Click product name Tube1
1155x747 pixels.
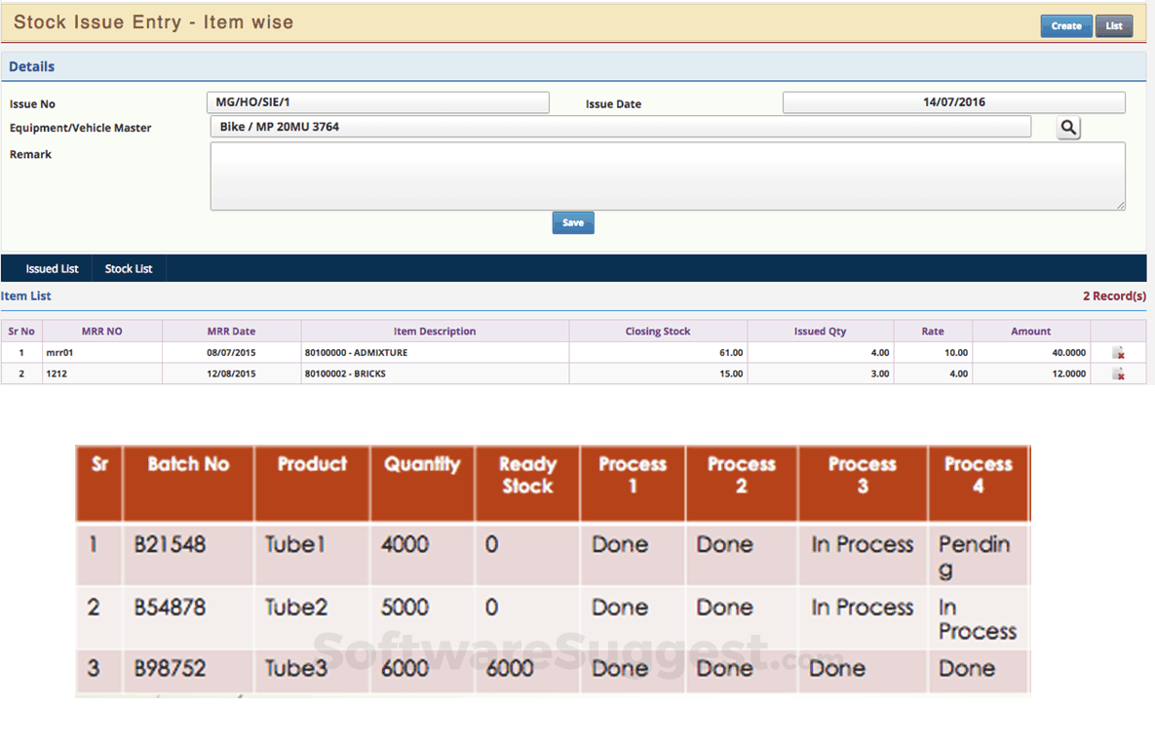(x=294, y=544)
